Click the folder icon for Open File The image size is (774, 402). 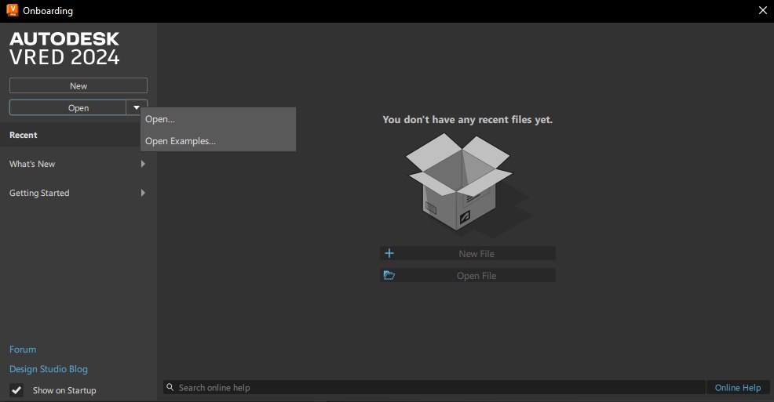[x=389, y=275]
